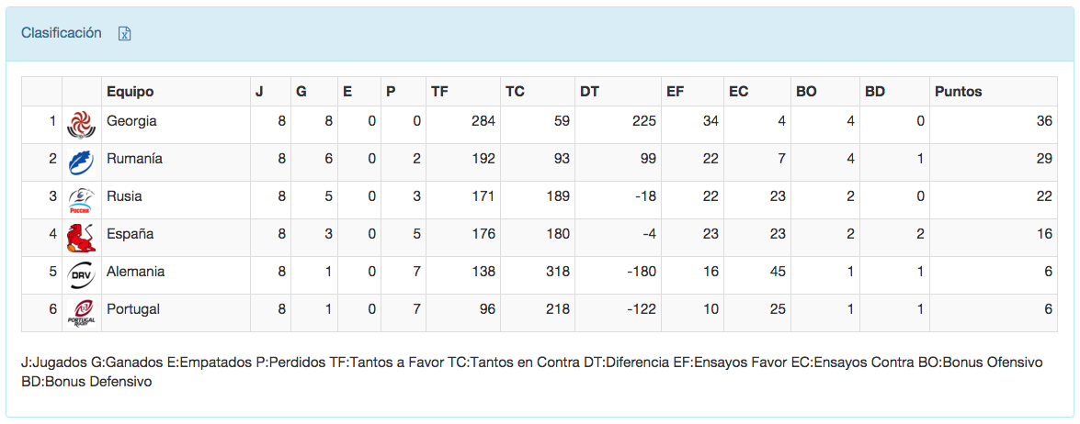Click the Rumanía team logo
The height and width of the screenshot is (424, 1080).
[x=81, y=162]
